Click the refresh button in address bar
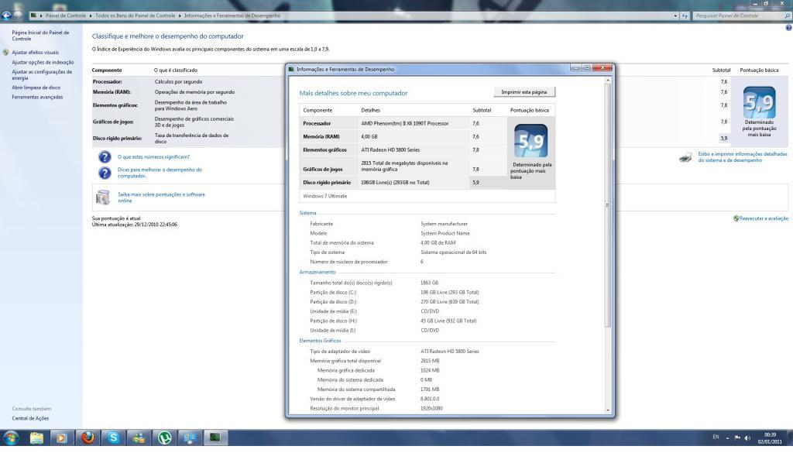The width and height of the screenshot is (793, 453). pos(685,15)
